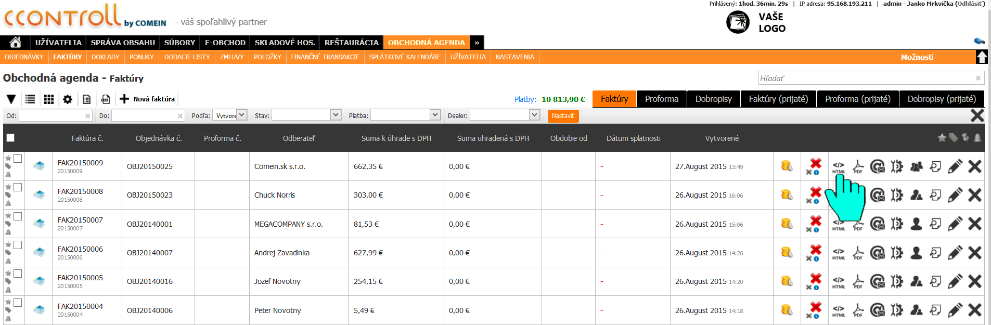Click the gear settings icon in toolbar
The height and width of the screenshot is (325, 991).
coord(68,99)
